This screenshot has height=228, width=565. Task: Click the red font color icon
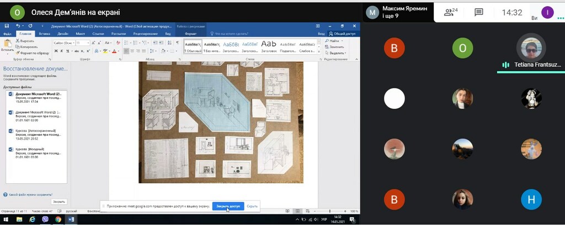coord(114,51)
